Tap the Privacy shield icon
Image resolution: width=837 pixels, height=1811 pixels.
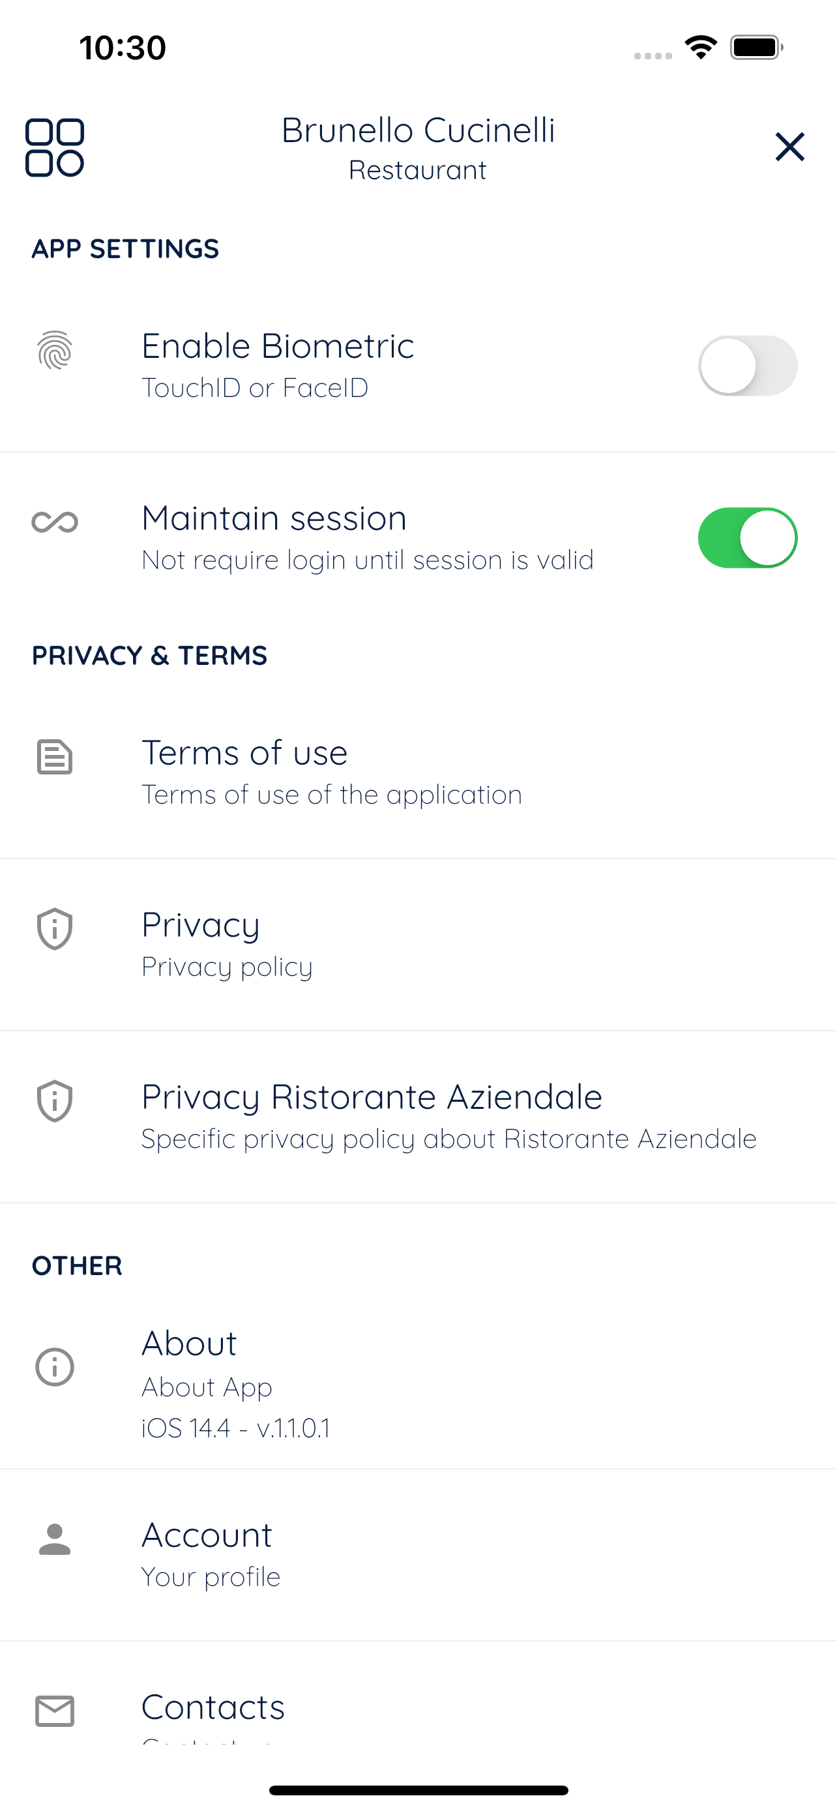pos(55,929)
